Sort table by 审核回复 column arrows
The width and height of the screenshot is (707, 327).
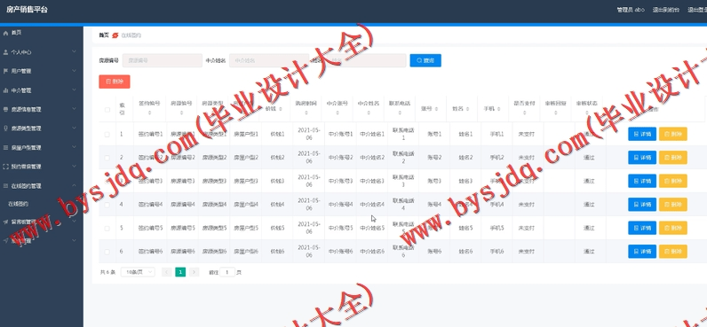click(x=555, y=113)
